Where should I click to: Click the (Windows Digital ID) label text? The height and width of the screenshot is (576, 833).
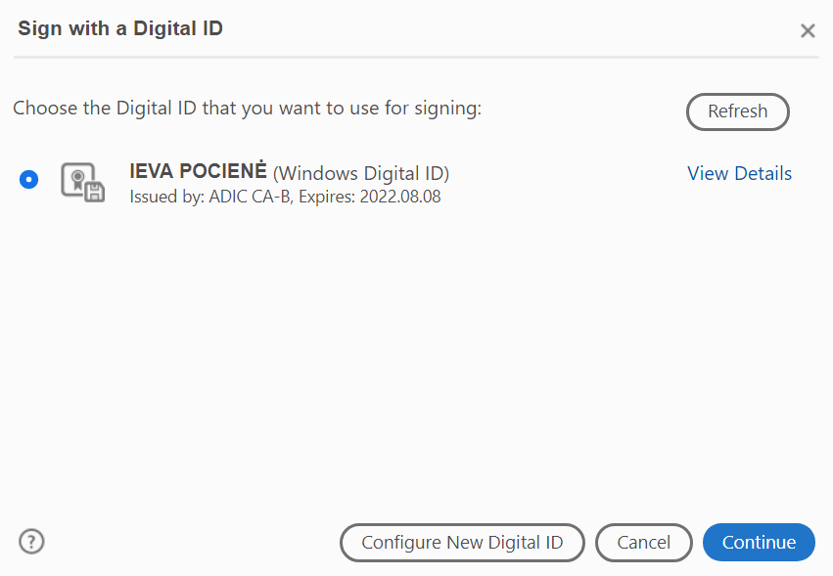[x=361, y=174]
